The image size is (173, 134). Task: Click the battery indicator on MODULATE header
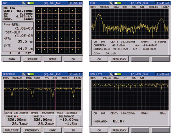117,74
